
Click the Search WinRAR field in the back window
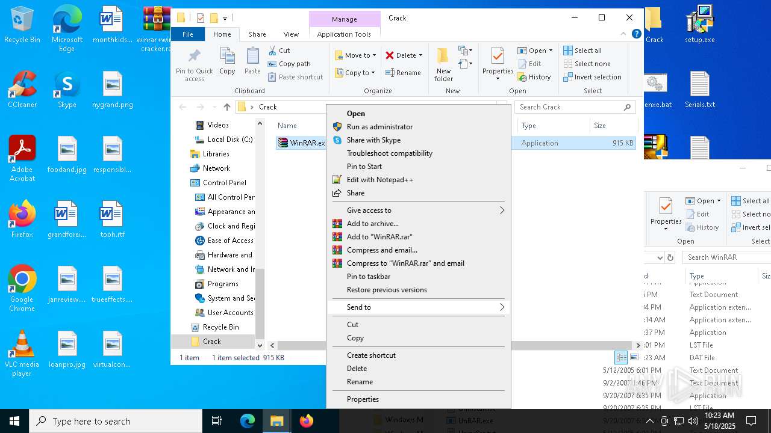(x=726, y=257)
